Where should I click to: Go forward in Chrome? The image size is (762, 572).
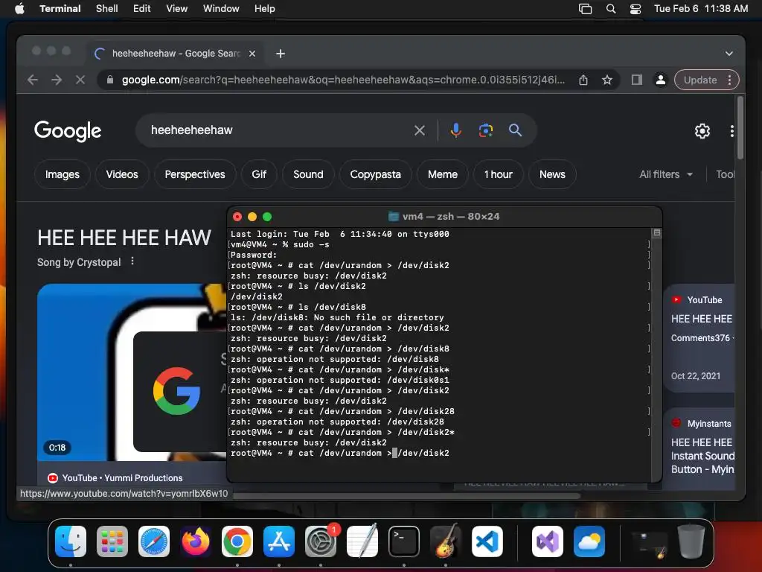pyautogui.click(x=57, y=80)
